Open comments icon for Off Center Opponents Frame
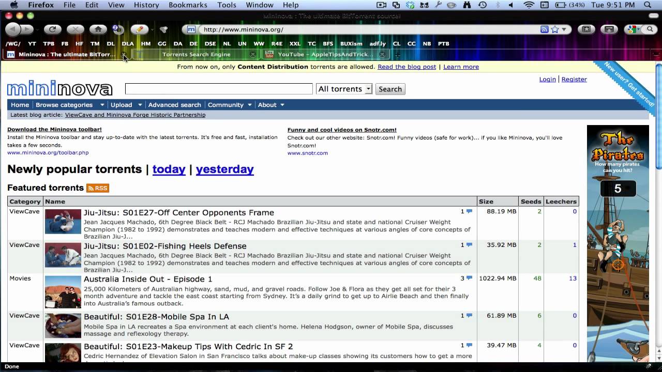The image size is (662, 372). [x=469, y=211]
